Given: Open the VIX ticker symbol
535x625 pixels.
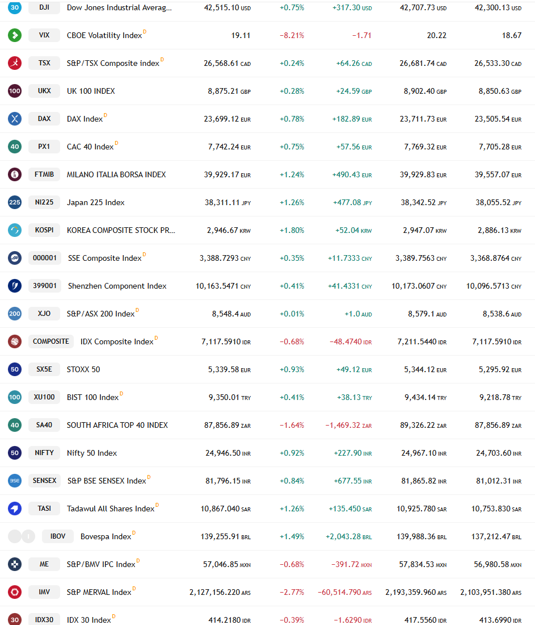Looking at the screenshot, I should [44, 35].
